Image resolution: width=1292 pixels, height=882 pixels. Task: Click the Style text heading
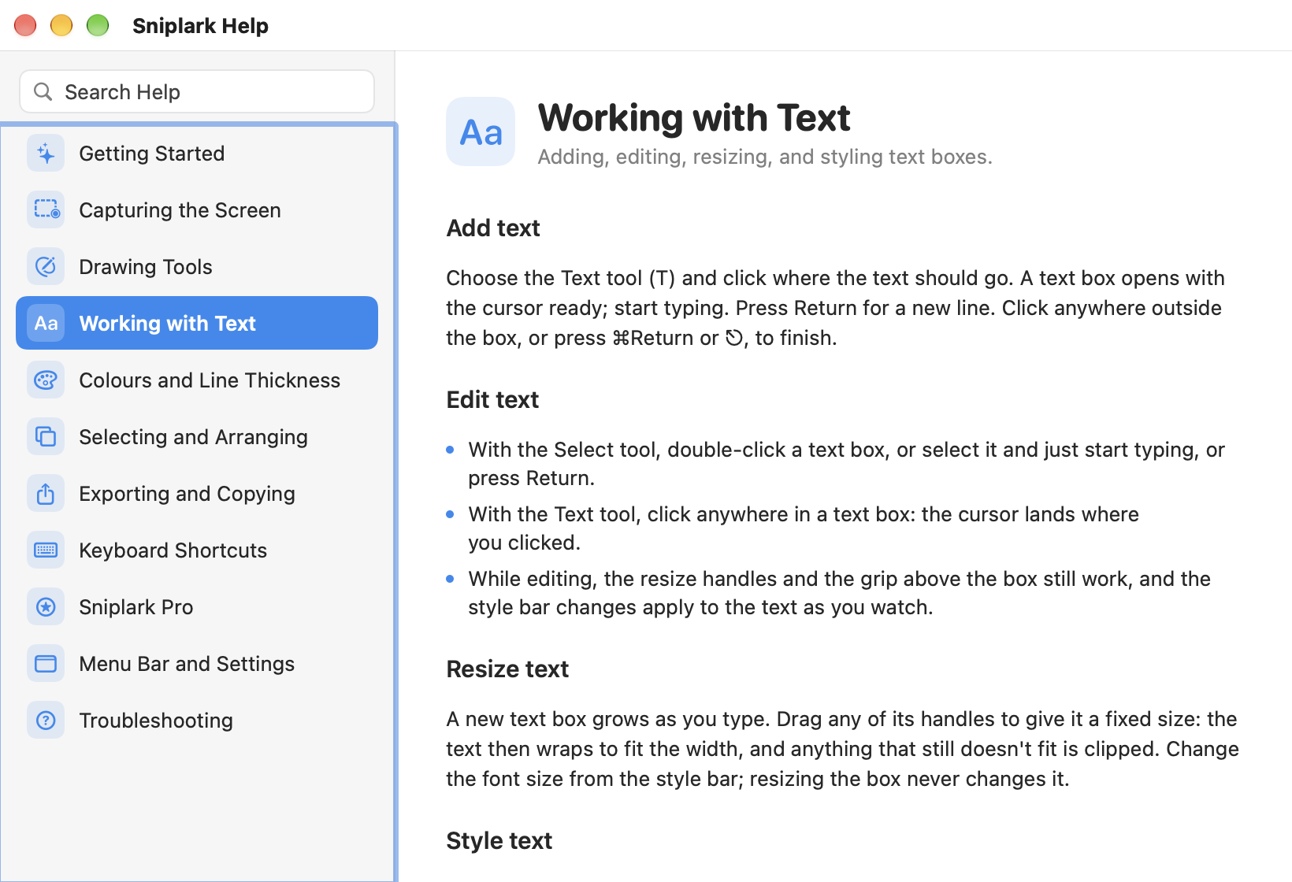pyautogui.click(x=499, y=841)
